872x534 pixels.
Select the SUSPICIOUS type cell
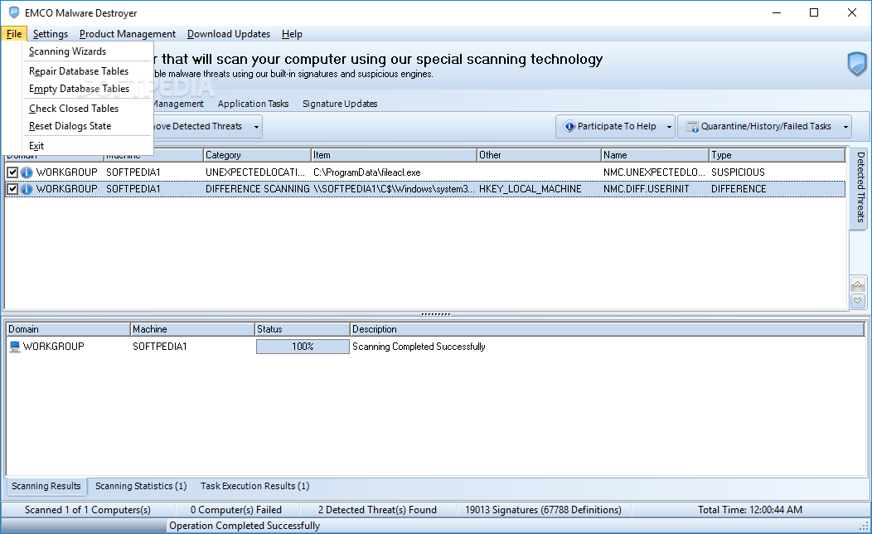738,172
